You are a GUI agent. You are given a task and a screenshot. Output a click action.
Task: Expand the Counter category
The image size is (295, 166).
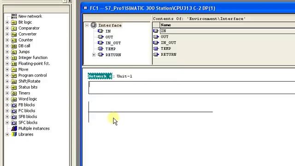coord(7,40)
